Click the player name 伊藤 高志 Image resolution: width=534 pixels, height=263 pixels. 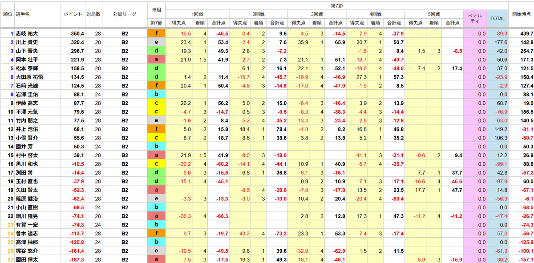[27, 103]
